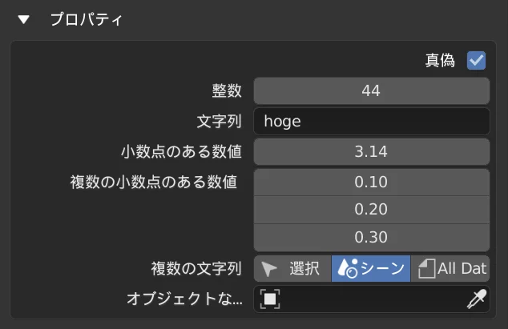Click the object data icon in オブジェクト field
Viewport: 508px width, 329px height.
point(271,299)
